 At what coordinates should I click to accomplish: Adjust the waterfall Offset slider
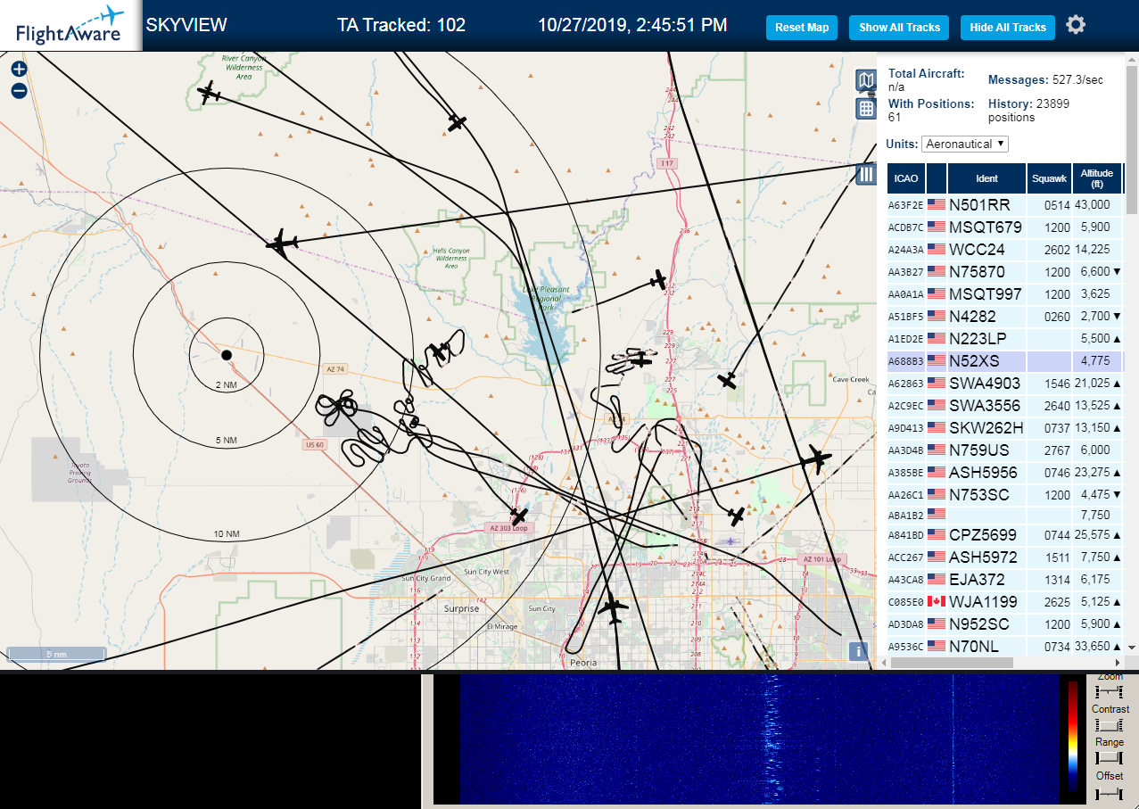point(1110,792)
